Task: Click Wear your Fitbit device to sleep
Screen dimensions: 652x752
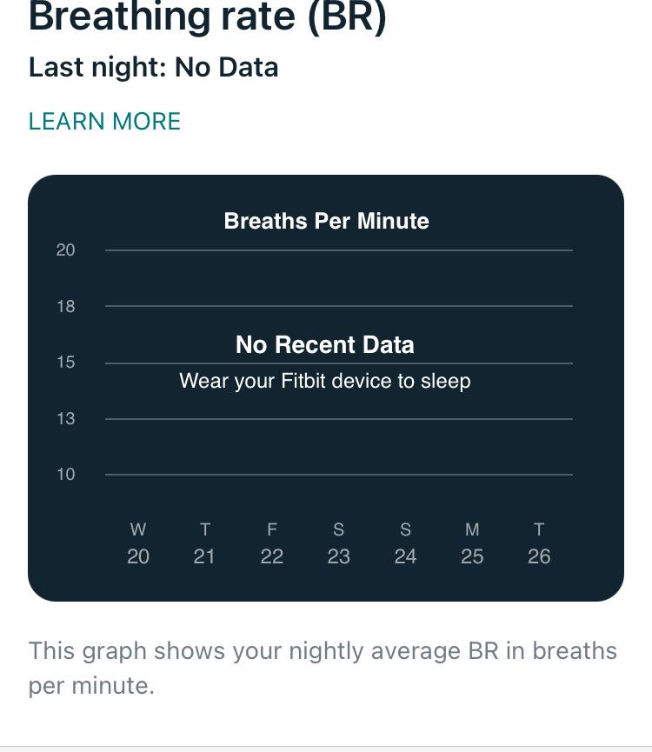Action: [x=325, y=381]
